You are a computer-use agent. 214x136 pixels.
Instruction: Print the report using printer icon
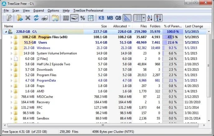pos(45,18)
